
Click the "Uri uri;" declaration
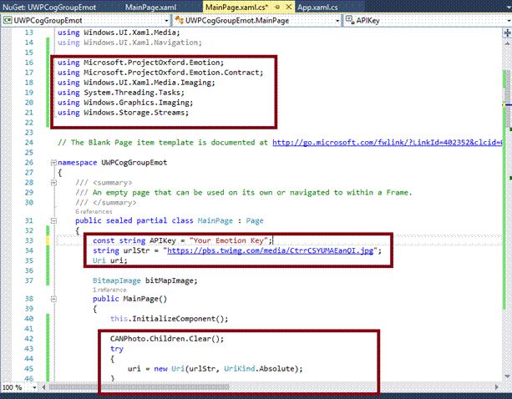click(x=109, y=260)
